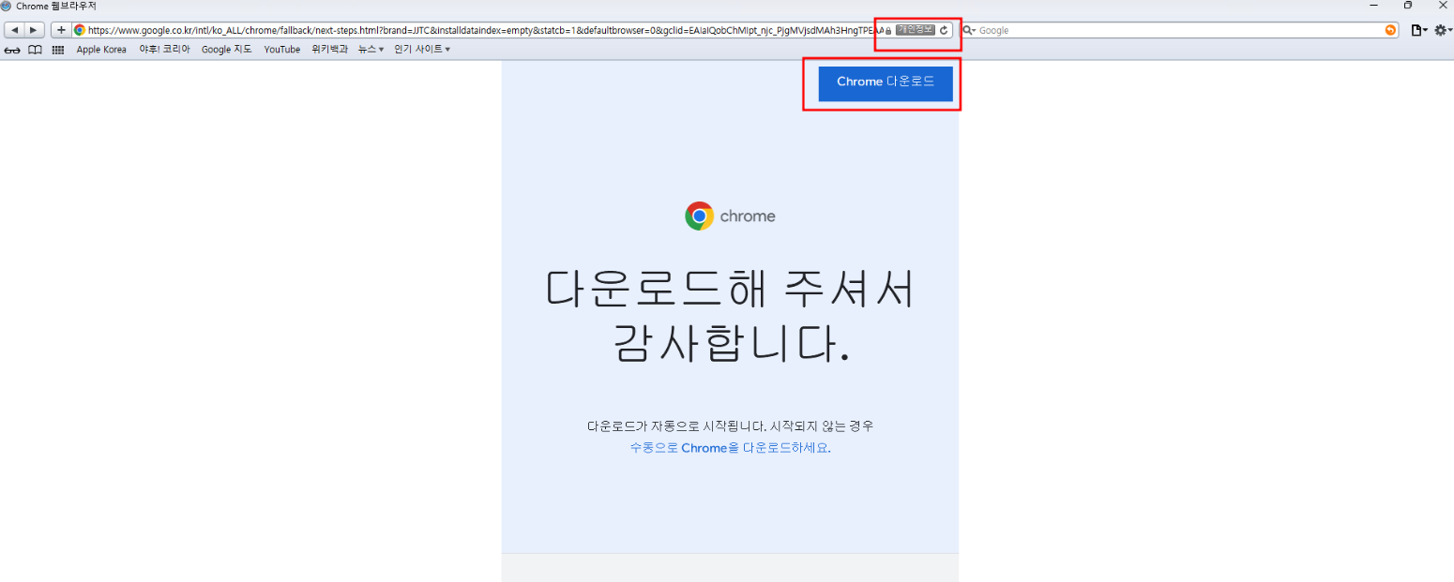Click the Chrome 다운로드 button
The height and width of the screenshot is (582, 1454).
coord(886,82)
